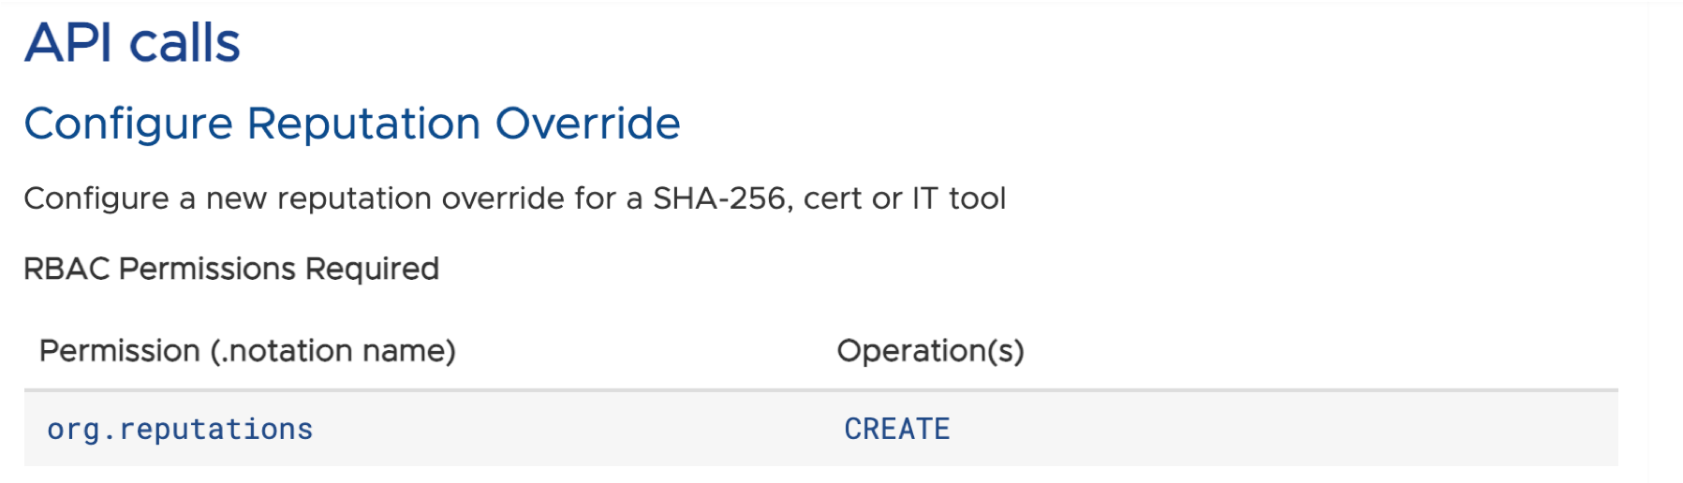Viewport: 1683px width, 483px height.
Task: Click the "Operation(s)" column header
Action: pos(930,351)
